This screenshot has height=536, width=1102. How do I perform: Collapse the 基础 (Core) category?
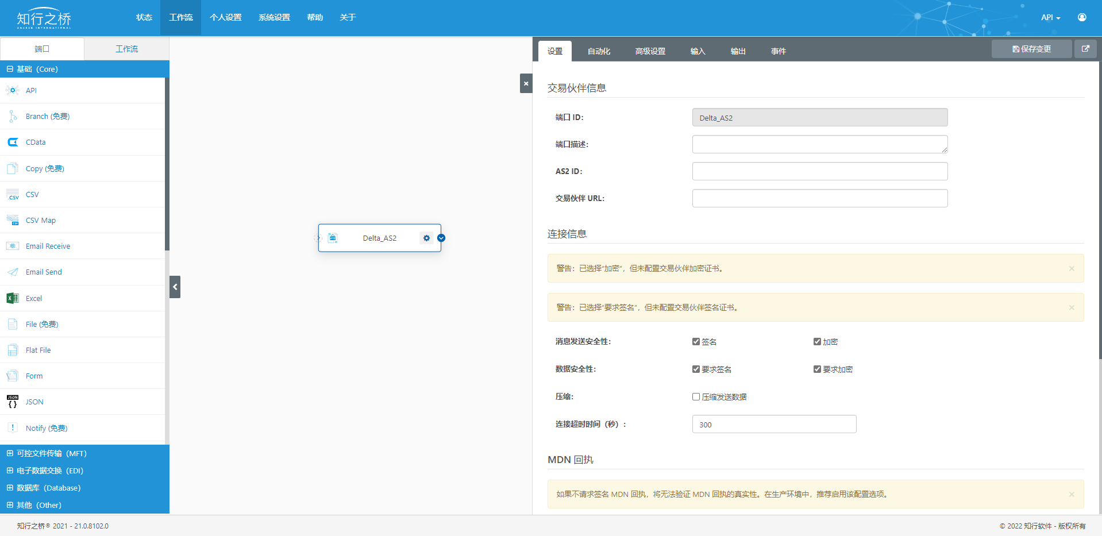pos(84,69)
